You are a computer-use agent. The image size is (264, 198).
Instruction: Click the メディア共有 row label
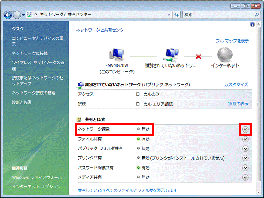coord(90,177)
